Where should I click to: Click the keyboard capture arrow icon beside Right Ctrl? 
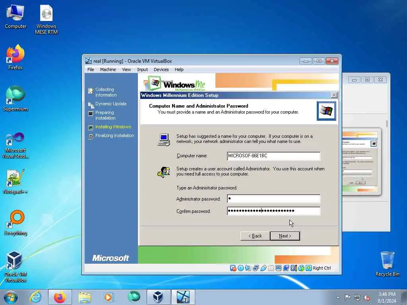[x=308, y=268]
